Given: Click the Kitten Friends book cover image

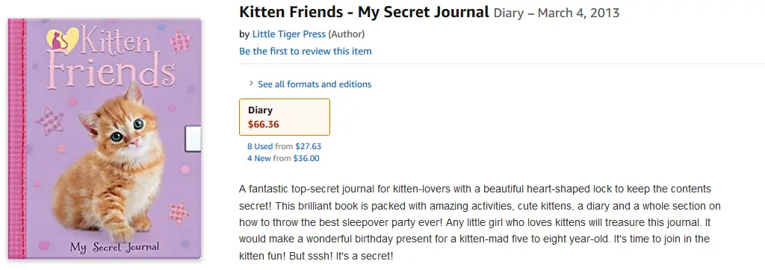Looking at the screenshot, I should pyautogui.click(x=105, y=139).
